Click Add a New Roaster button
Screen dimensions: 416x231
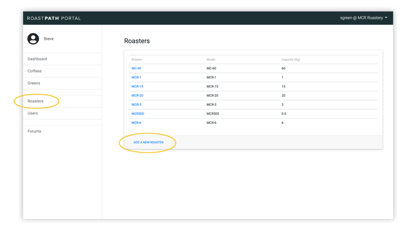point(148,142)
